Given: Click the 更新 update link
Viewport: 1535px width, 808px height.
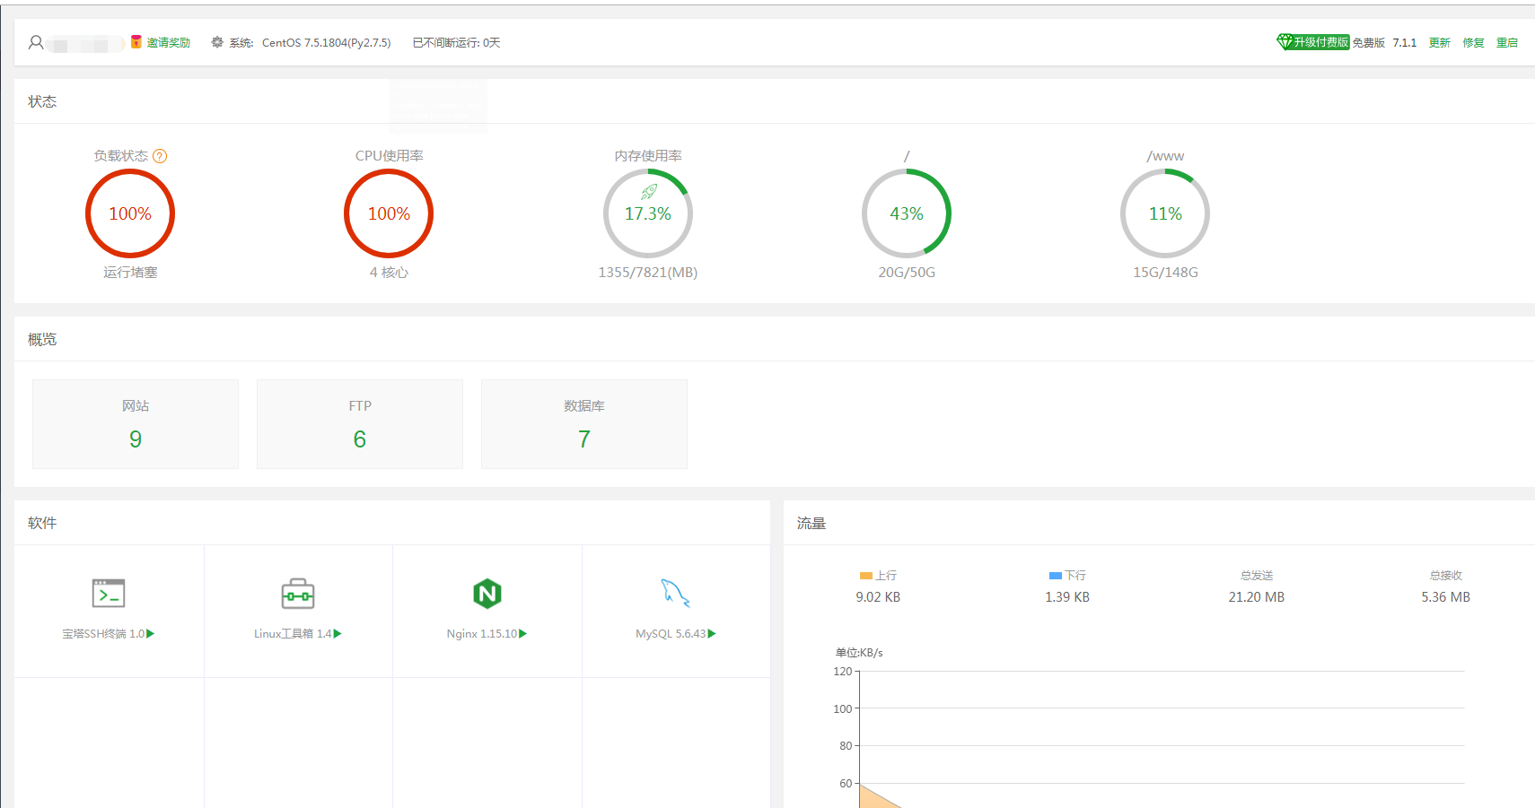Looking at the screenshot, I should (x=1439, y=42).
